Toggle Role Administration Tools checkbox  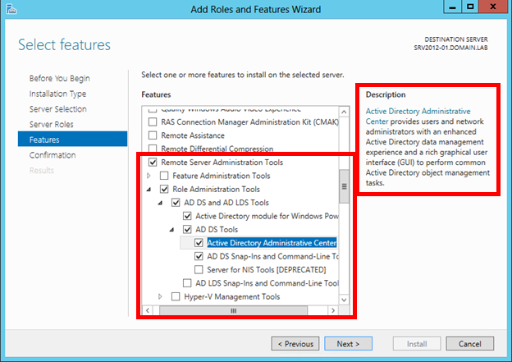pyautogui.click(x=164, y=189)
